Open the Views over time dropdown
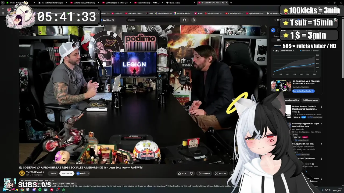This screenshot has width=344, height=193. coord(287,51)
